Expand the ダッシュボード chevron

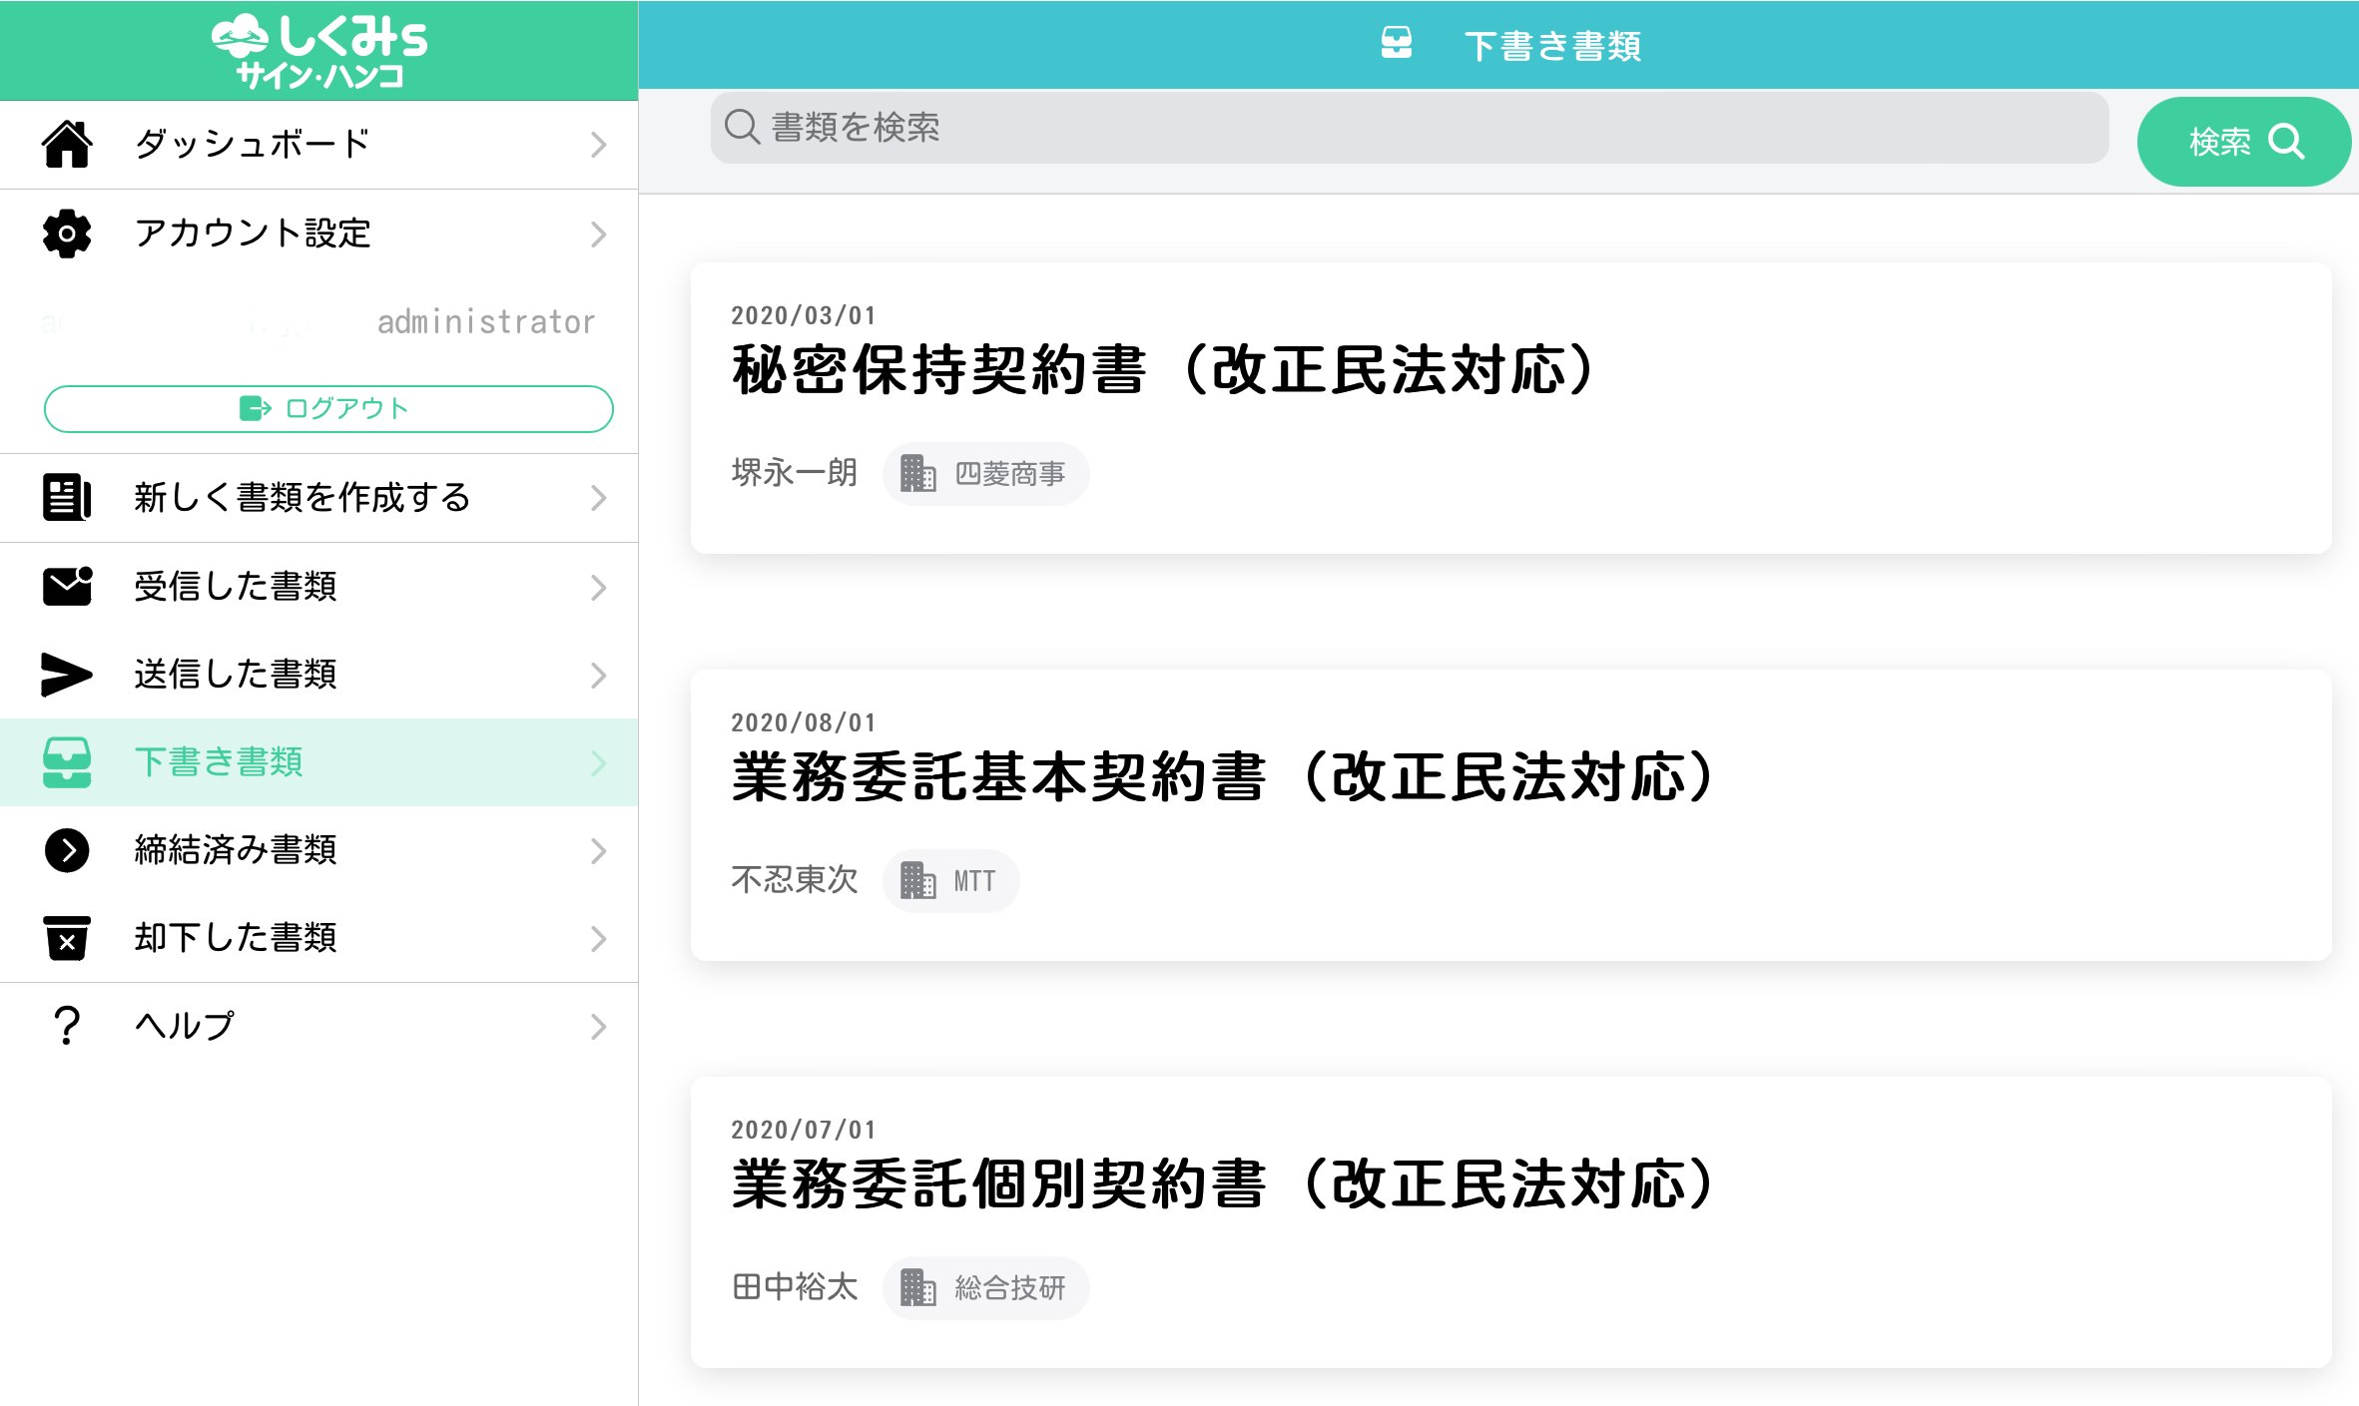coord(598,145)
